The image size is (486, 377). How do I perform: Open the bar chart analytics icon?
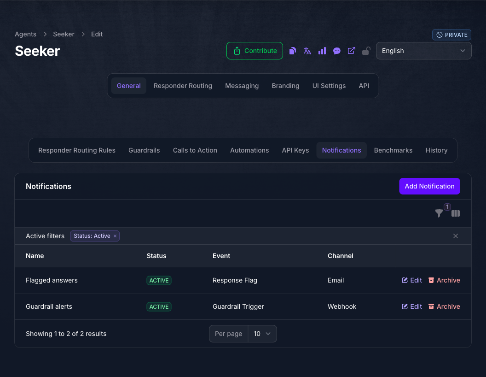[x=322, y=51]
